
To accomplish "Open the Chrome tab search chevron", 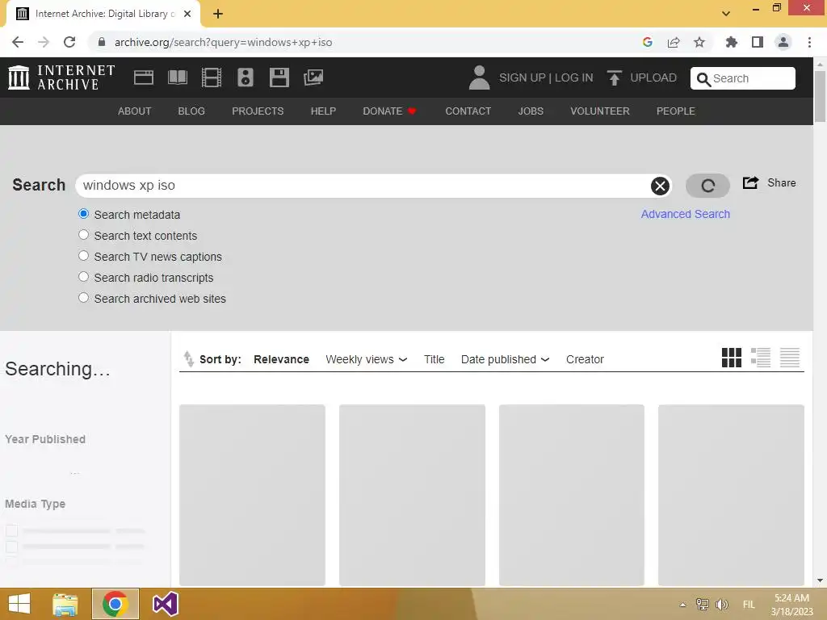I will pos(726,14).
